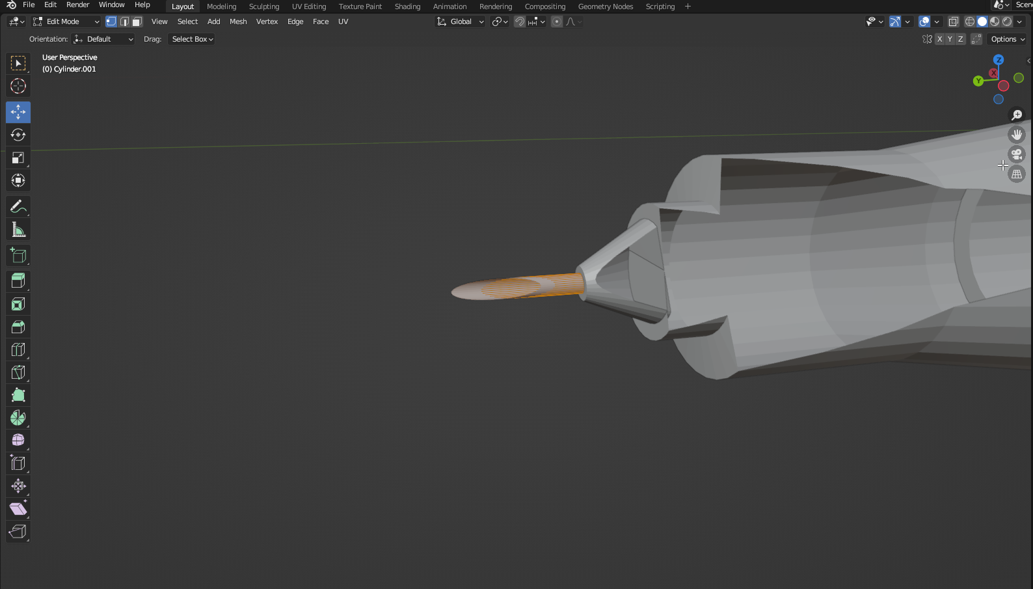
Task: Activate the Rotate tool
Action: click(18, 135)
